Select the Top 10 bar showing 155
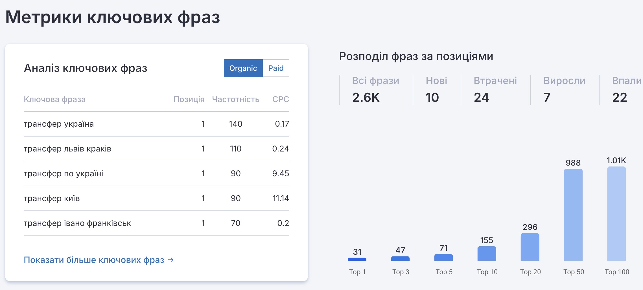Screen dimensions: 643x290 coord(487,253)
